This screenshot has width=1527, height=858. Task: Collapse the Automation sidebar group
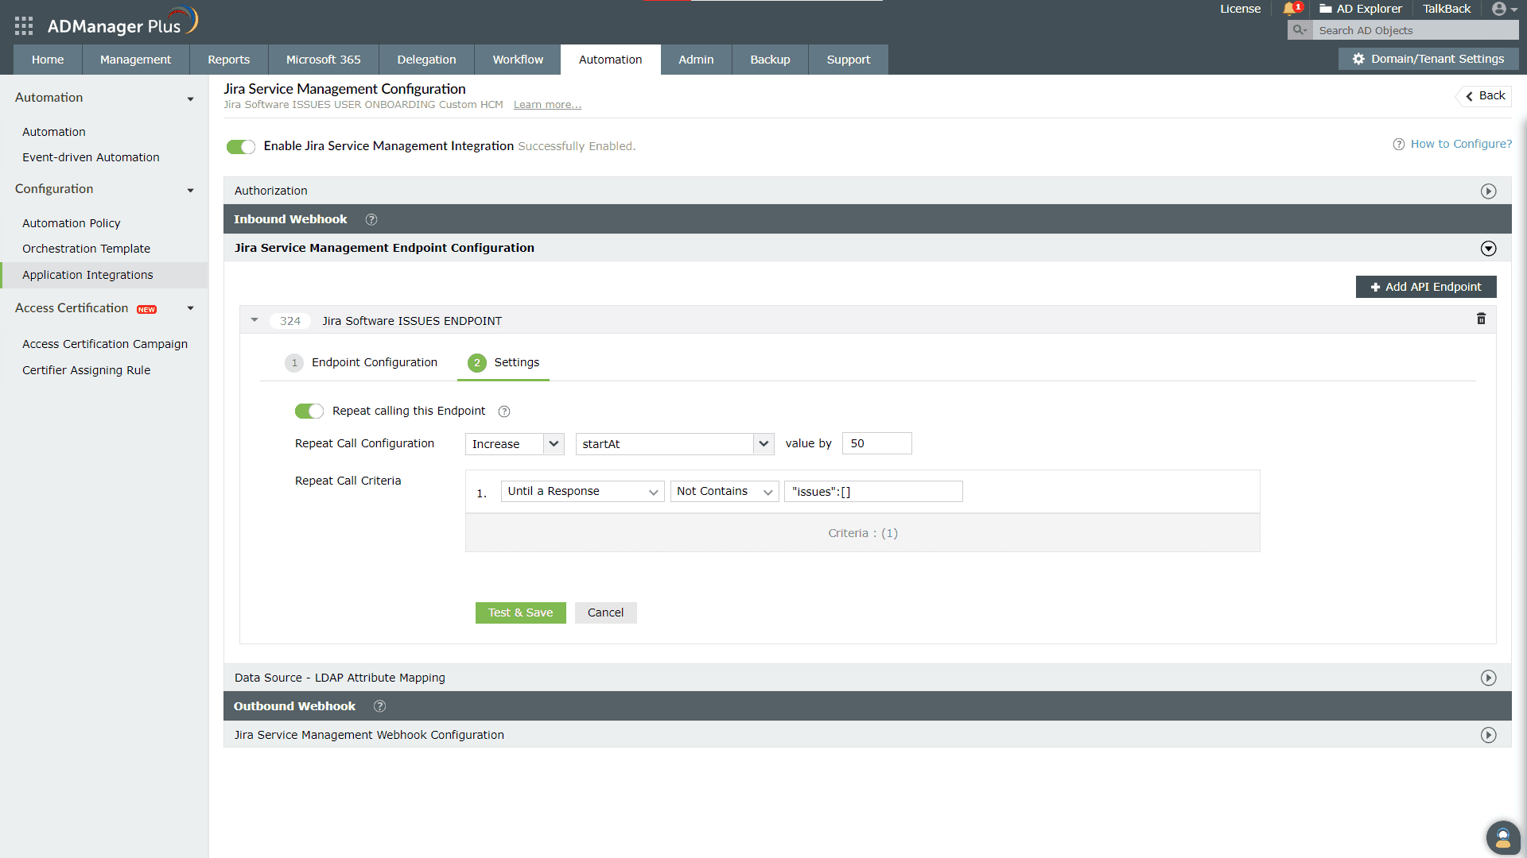pyautogui.click(x=190, y=99)
